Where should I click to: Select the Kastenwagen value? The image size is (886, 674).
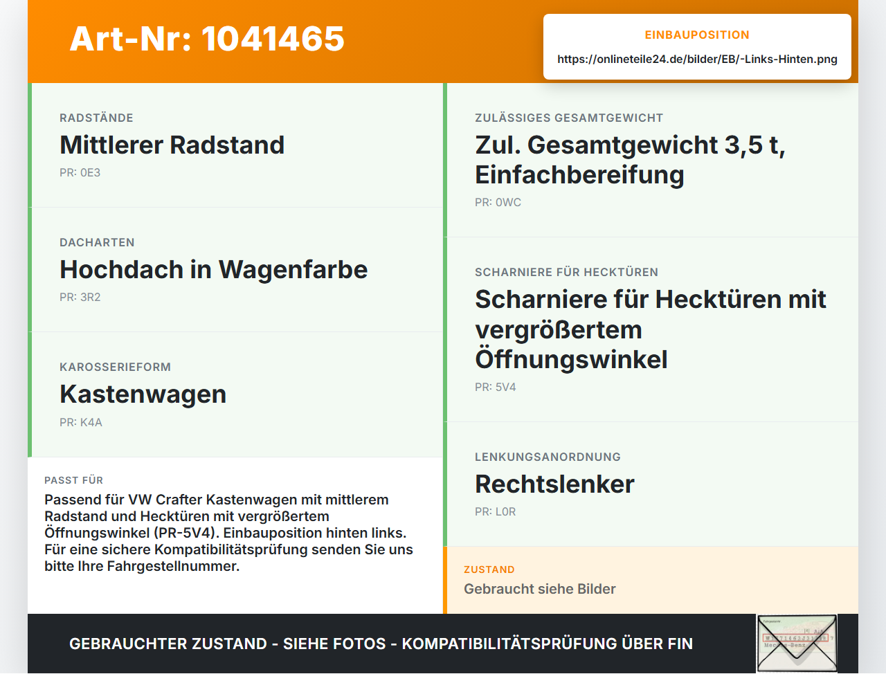pyautogui.click(x=143, y=394)
